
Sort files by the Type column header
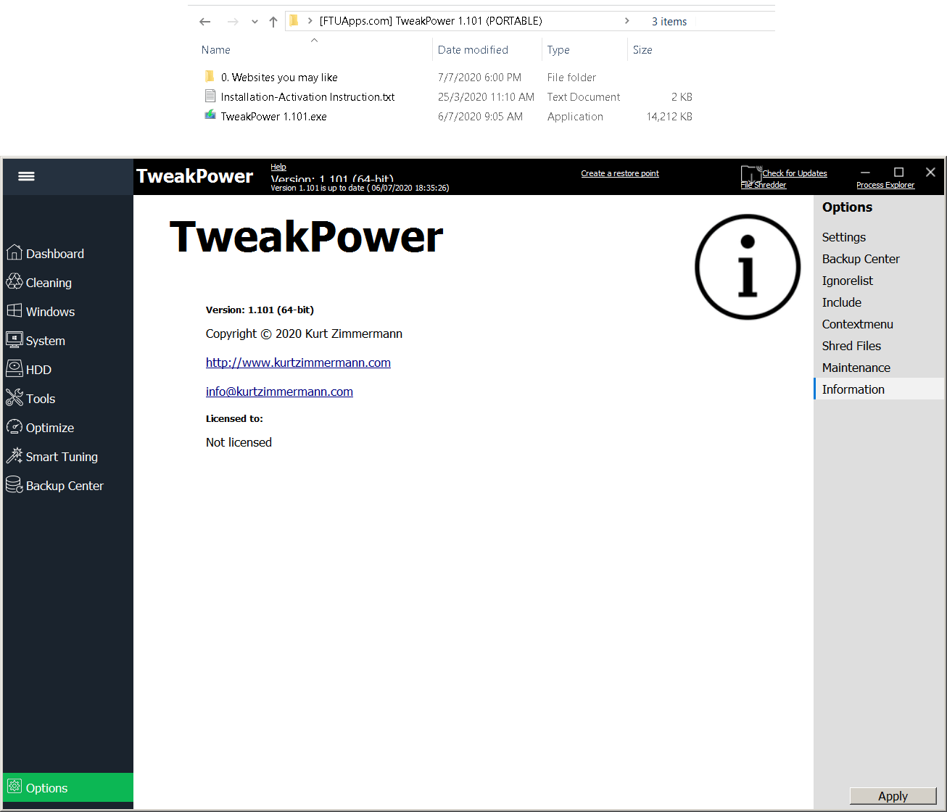(x=558, y=50)
